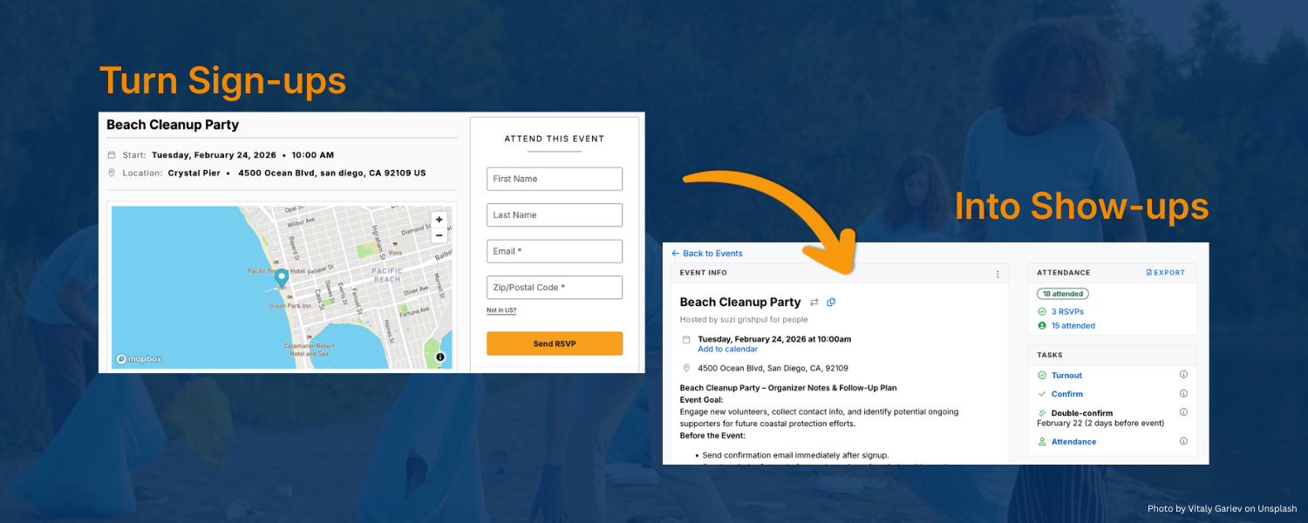Click in the Last Name field

555,214
